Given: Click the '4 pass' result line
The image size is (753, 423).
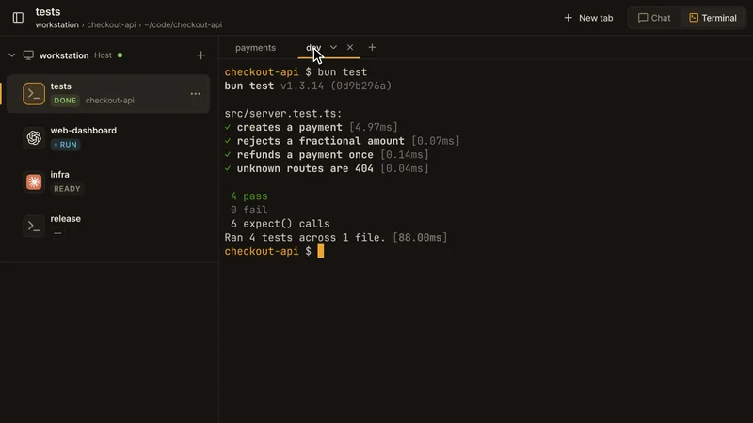Looking at the screenshot, I should point(248,196).
